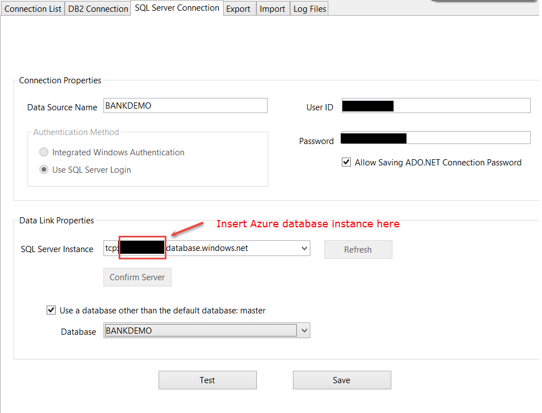This screenshot has height=413, width=542.
Task: Open the Database dropdown arrow
Action: [x=304, y=331]
